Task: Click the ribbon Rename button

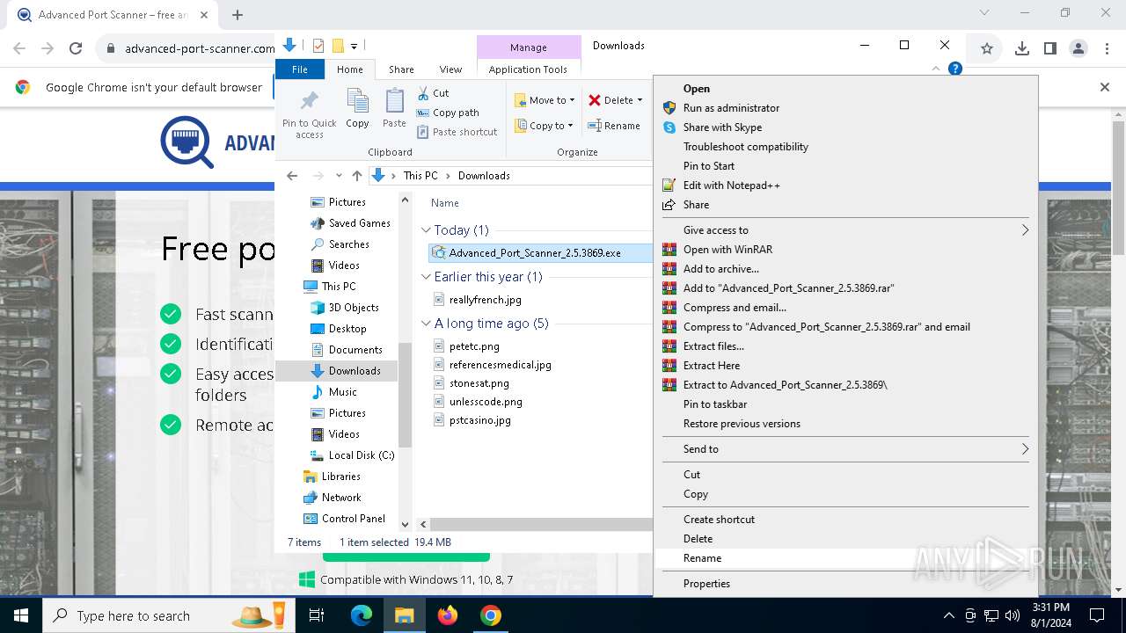Action: pyautogui.click(x=614, y=126)
